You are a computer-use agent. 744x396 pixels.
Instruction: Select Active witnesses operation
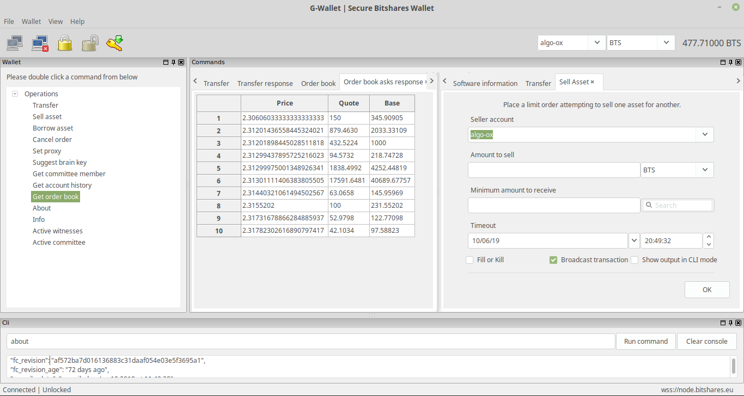tap(58, 231)
